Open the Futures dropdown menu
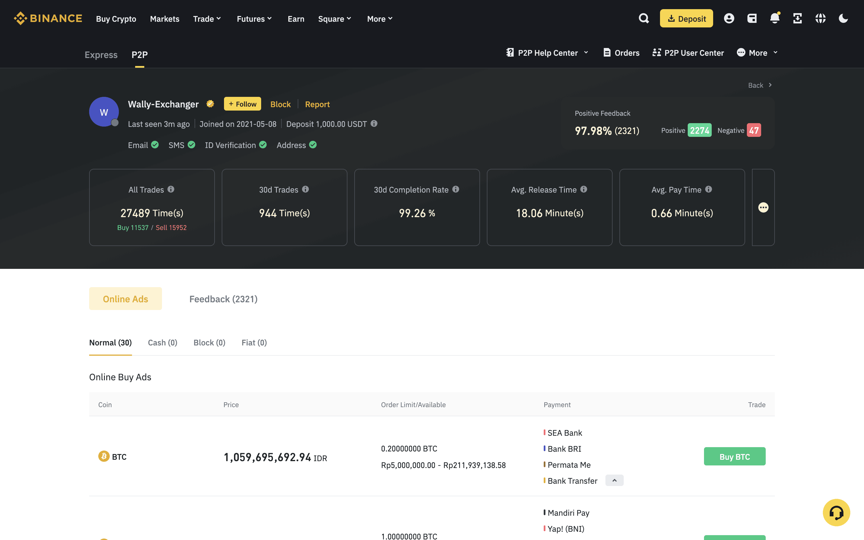The image size is (864, 540). coord(254,19)
